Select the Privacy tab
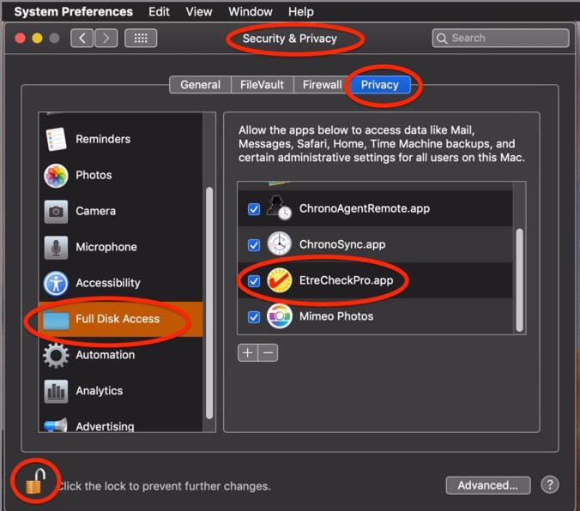Image resolution: width=580 pixels, height=511 pixels. pyautogui.click(x=380, y=85)
